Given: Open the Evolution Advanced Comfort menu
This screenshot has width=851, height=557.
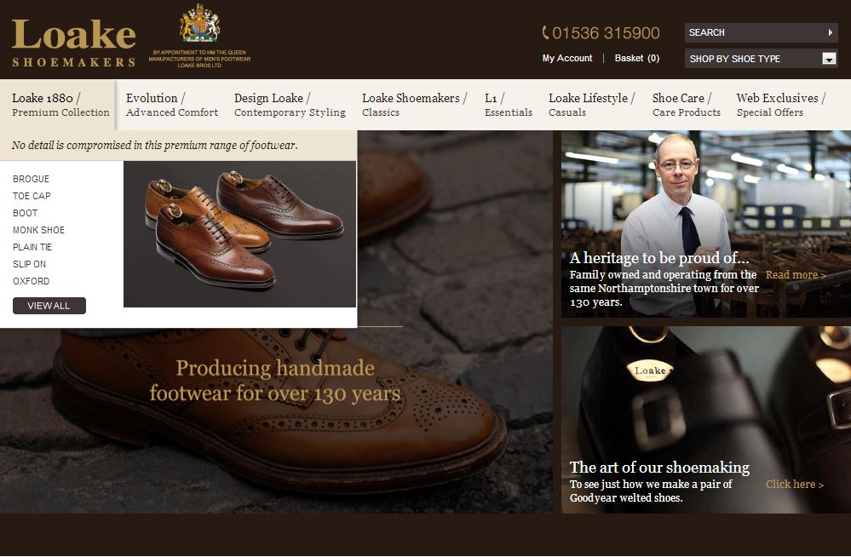Looking at the screenshot, I should [x=171, y=105].
